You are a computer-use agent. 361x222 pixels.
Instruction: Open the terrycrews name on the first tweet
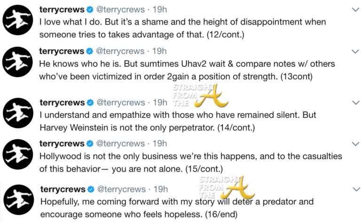pos(61,9)
